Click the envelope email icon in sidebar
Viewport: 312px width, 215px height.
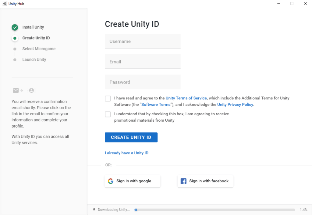(16, 90)
